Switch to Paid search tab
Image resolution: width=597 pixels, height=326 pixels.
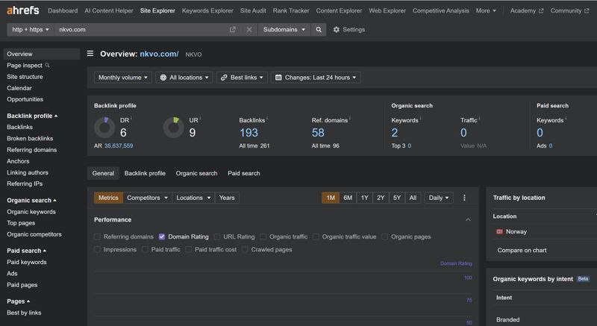point(244,174)
